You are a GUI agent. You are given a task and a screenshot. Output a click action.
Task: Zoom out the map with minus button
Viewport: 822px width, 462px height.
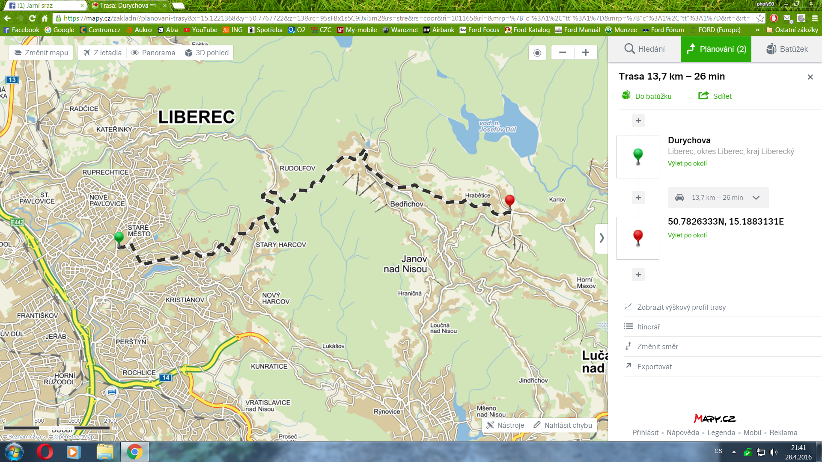563,53
